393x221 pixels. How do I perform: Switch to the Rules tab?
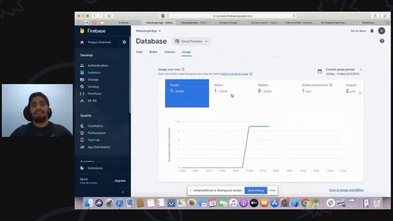coord(154,52)
